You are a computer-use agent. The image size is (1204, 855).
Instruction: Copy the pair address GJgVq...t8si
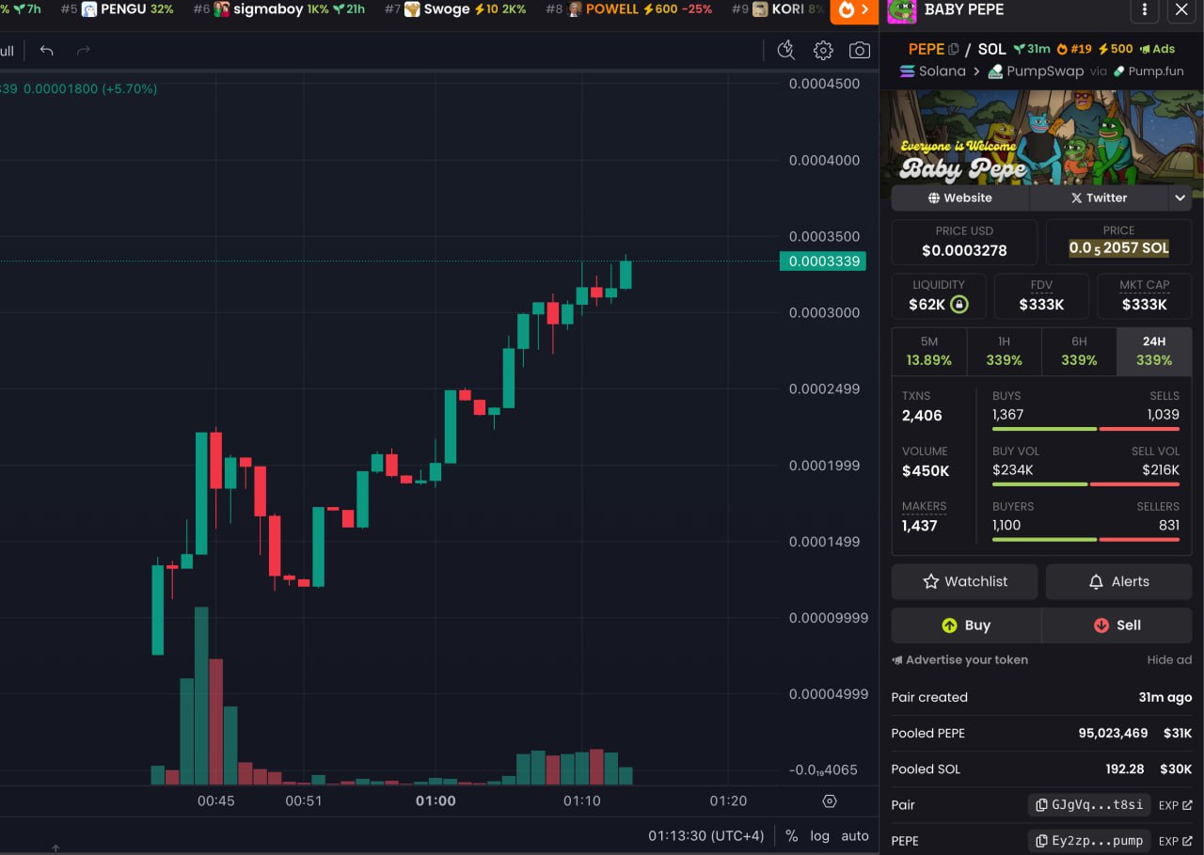click(1089, 805)
